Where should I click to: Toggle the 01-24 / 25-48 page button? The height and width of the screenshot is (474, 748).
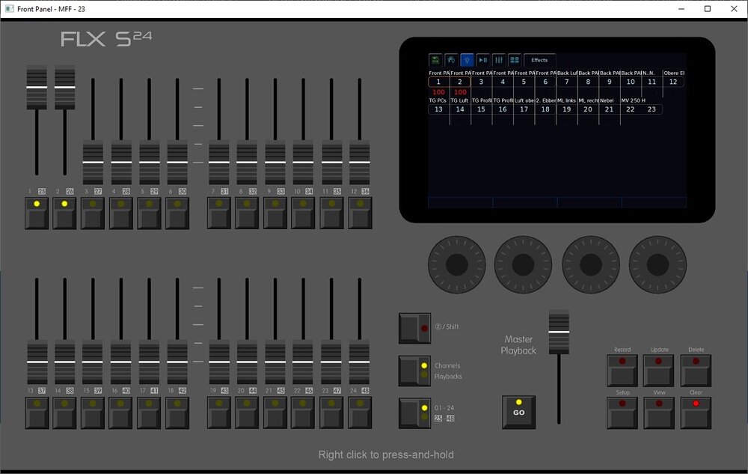pyautogui.click(x=415, y=413)
